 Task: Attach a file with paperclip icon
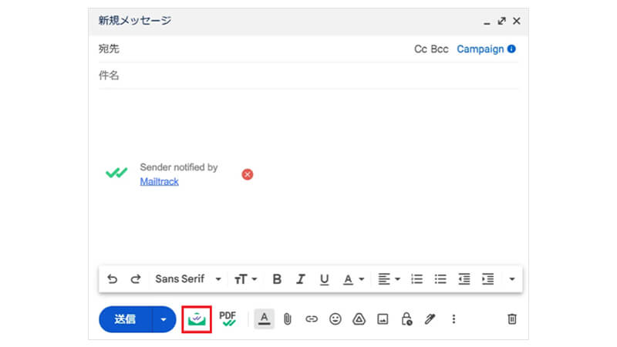tap(288, 319)
